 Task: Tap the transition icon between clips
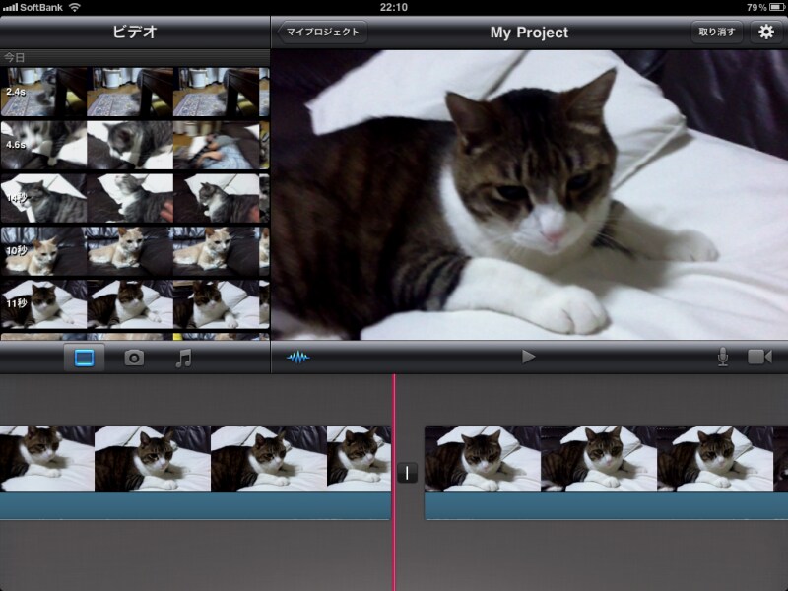tap(408, 473)
